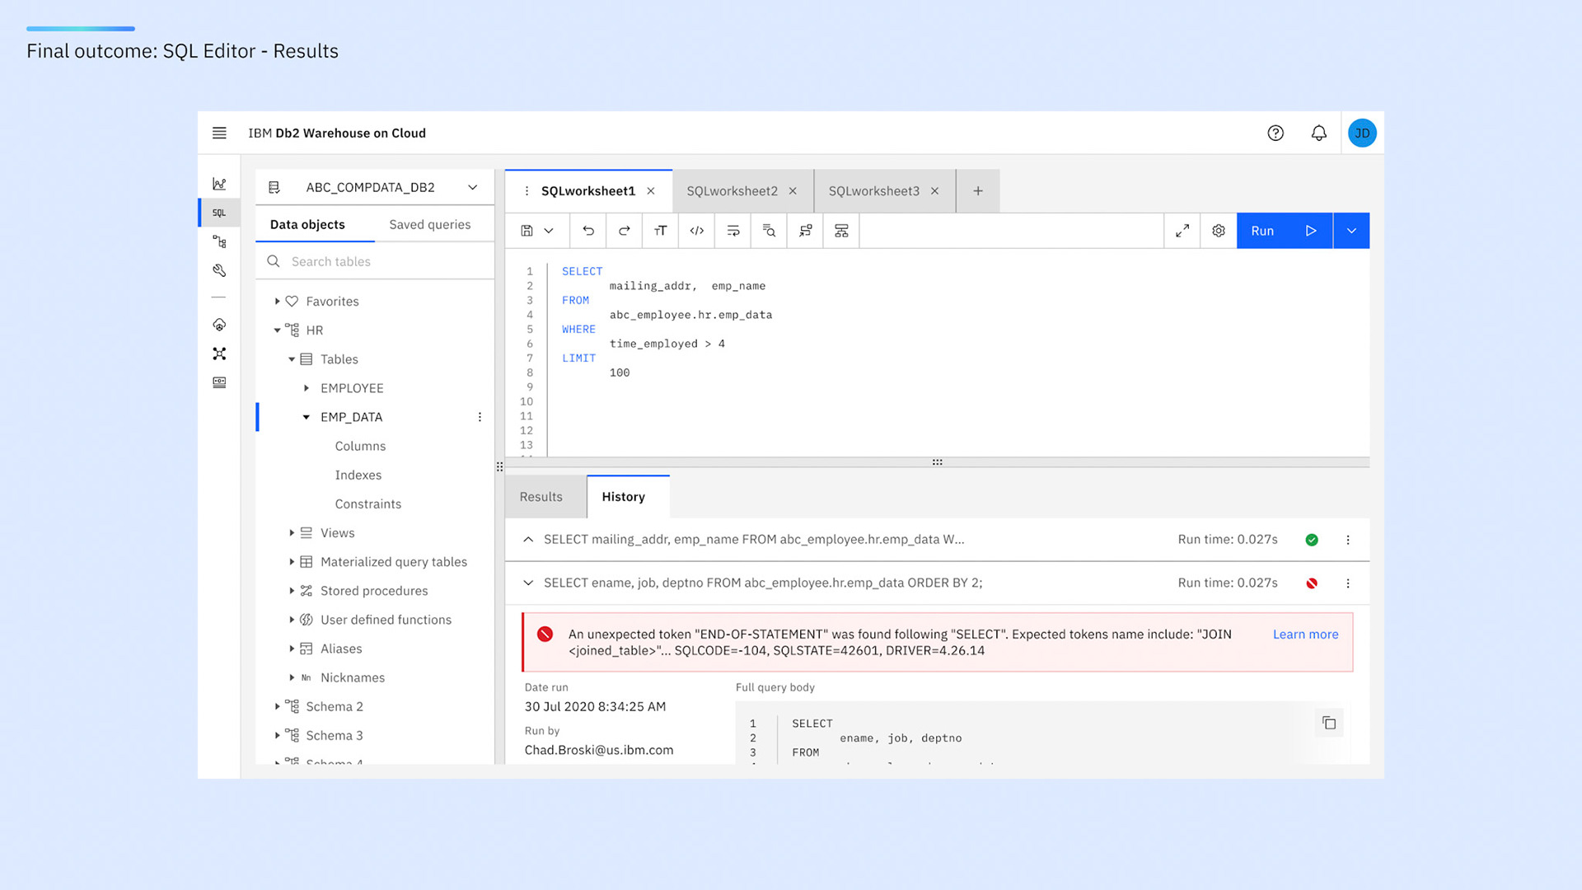Open notifications bell icon
1582x890 pixels.
(1319, 133)
